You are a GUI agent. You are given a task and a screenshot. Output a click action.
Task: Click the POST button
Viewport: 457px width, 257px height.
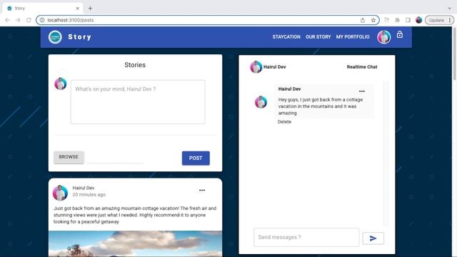click(196, 158)
